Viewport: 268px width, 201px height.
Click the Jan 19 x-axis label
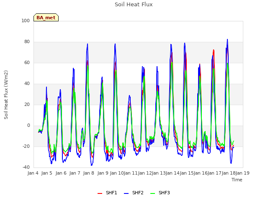click(242, 173)
